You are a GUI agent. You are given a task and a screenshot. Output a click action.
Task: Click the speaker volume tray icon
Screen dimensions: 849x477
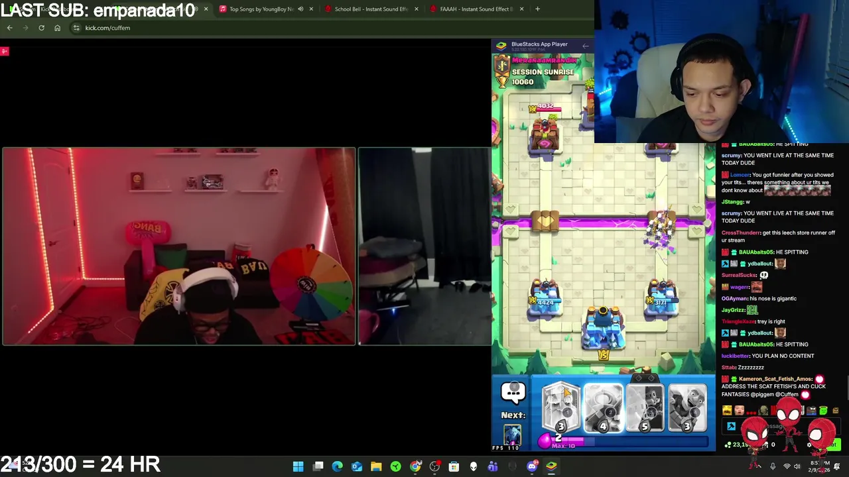tap(797, 466)
